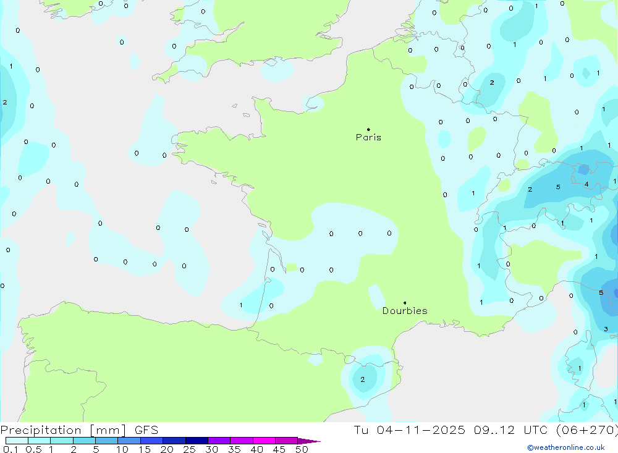Click the purple arrow tip above 50 mm
Viewport: 618px width, 453px height.
click(x=309, y=441)
